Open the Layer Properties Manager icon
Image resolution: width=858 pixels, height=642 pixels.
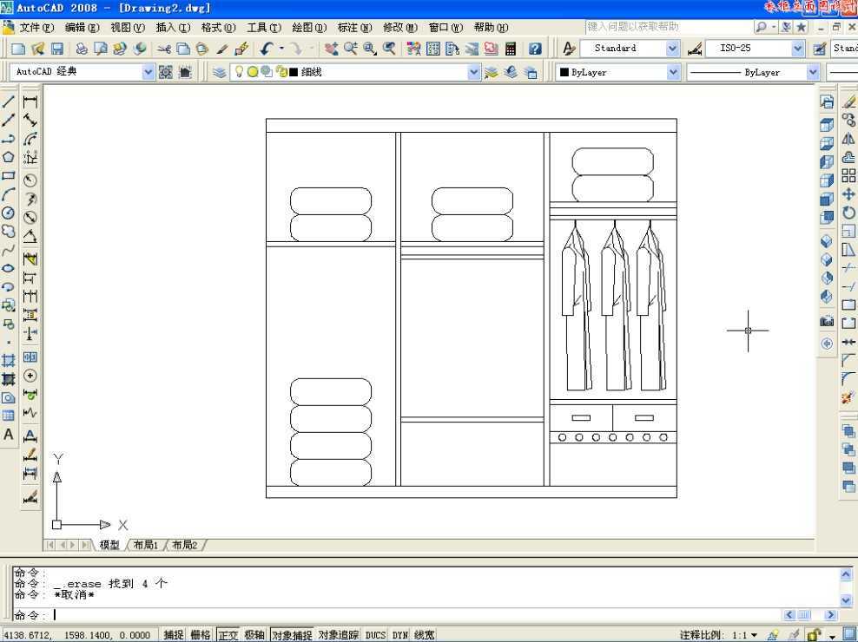[220, 72]
